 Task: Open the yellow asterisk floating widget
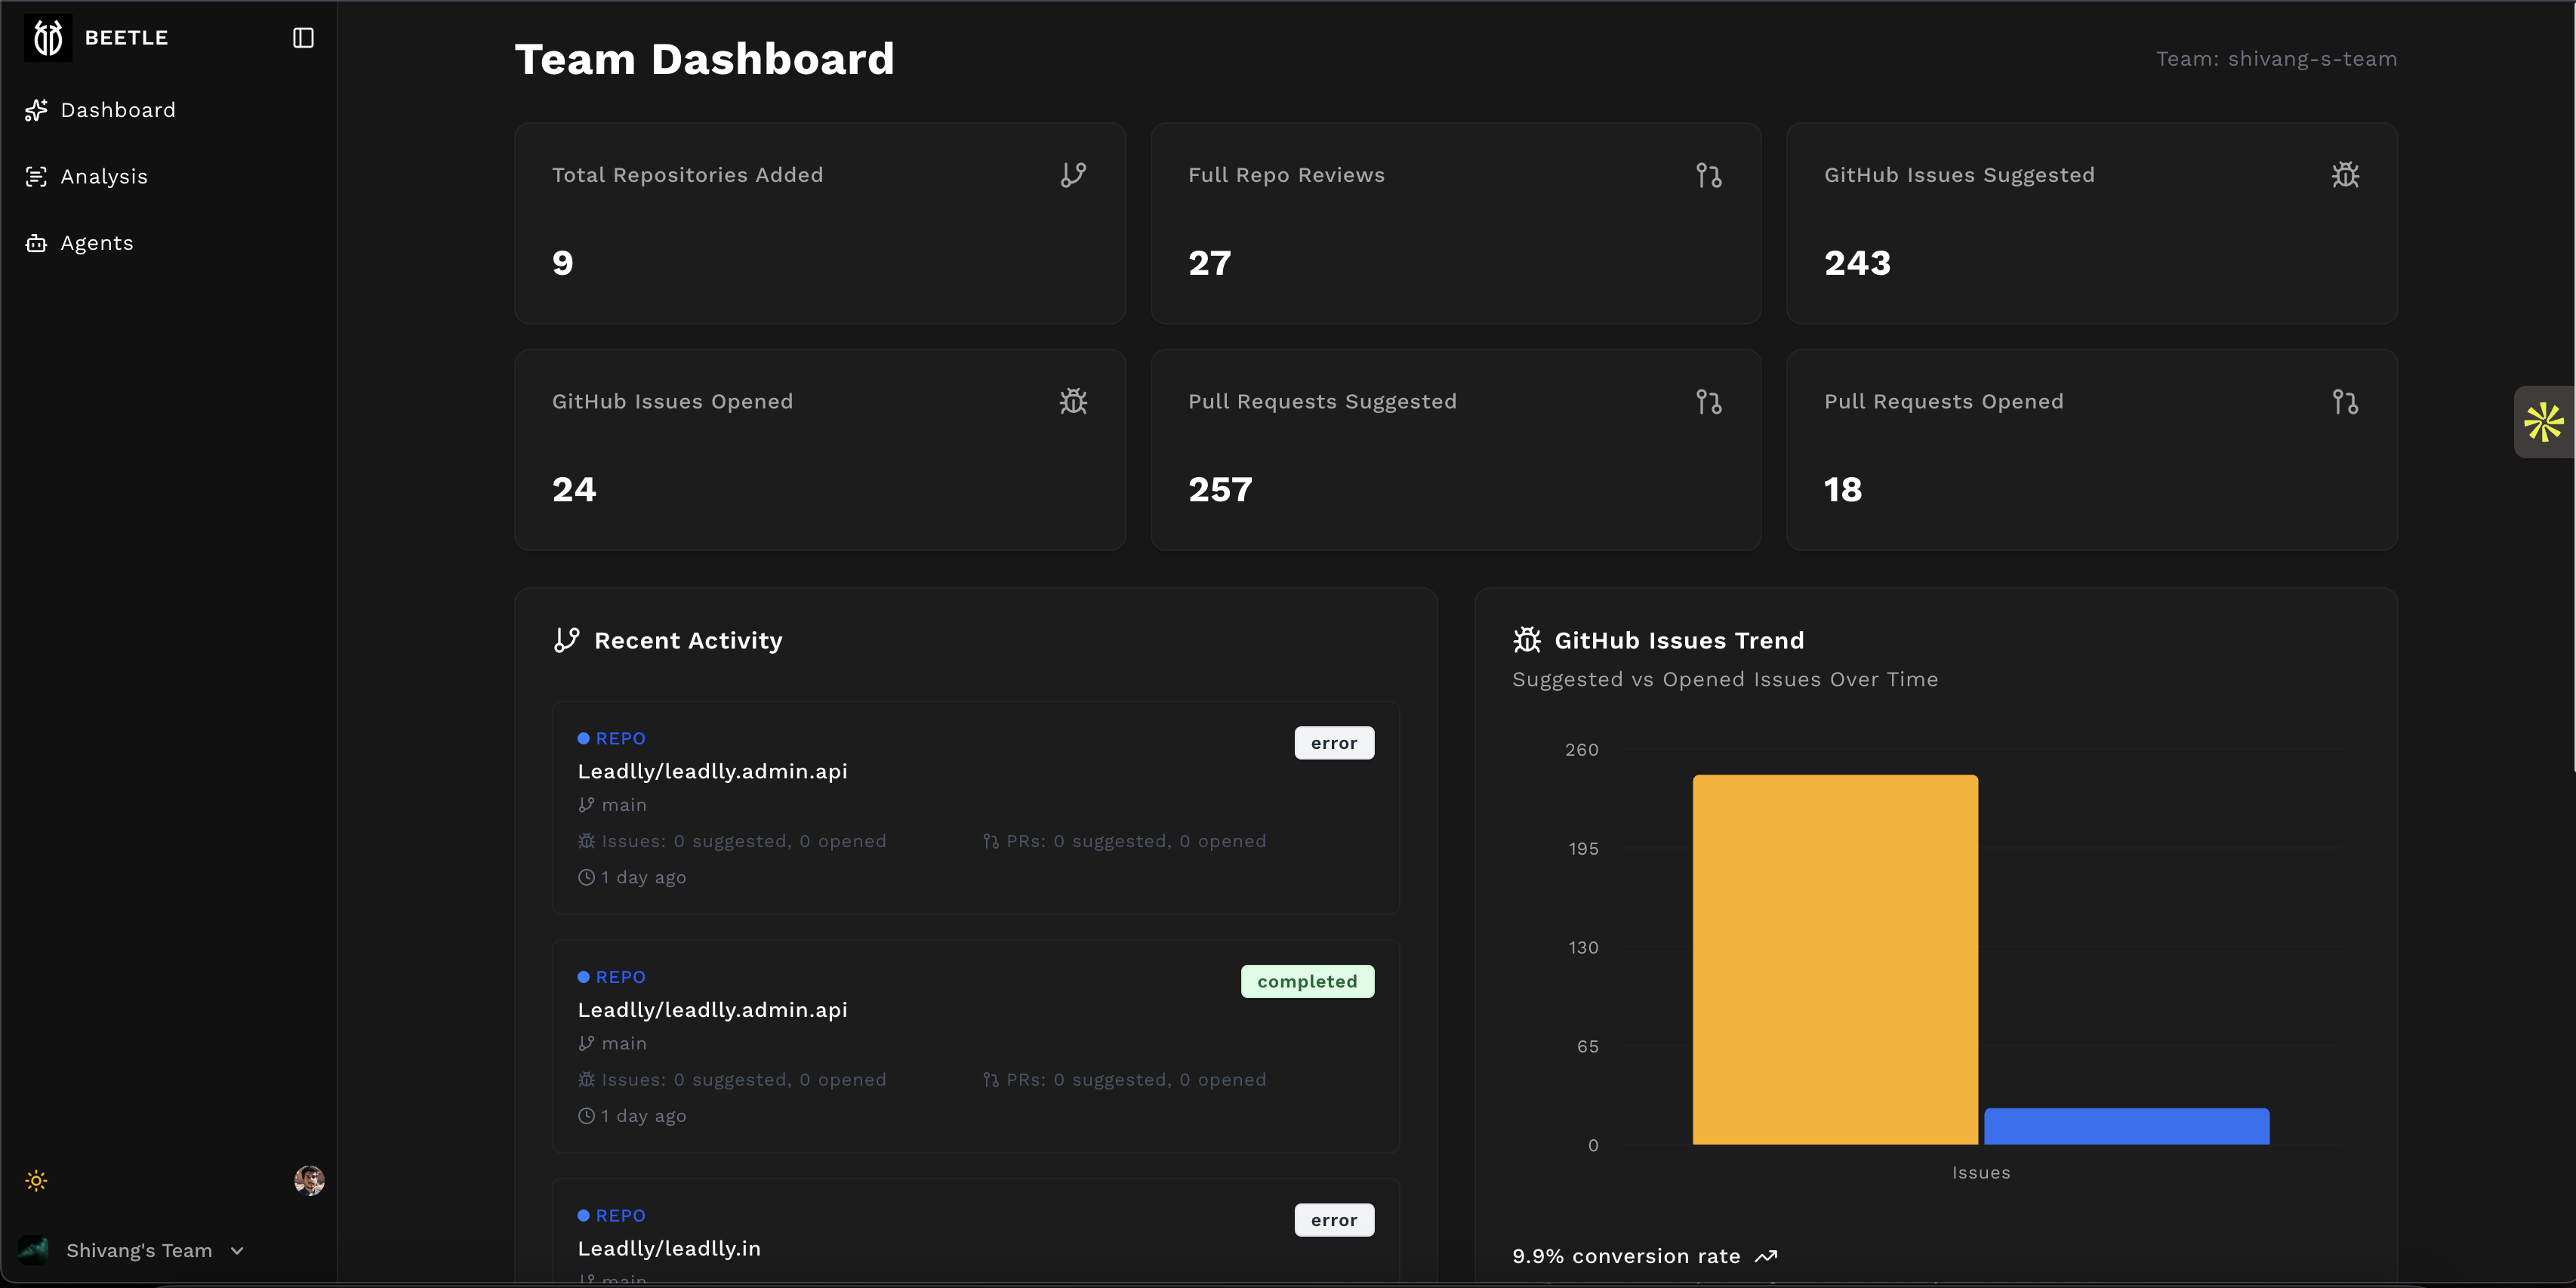click(x=2543, y=422)
